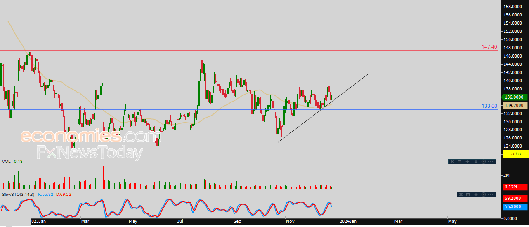Click the 147.40 resistance line label

pos(489,47)
